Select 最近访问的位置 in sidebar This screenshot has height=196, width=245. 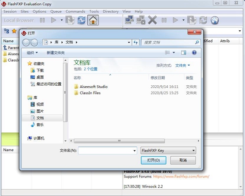46,84
